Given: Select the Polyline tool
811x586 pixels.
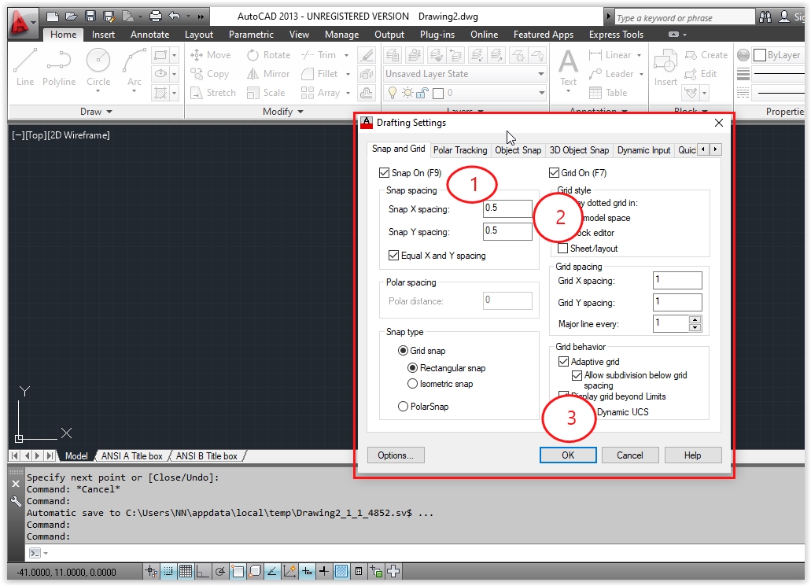Looking at the screenshot, I should (x=59, y=67).
